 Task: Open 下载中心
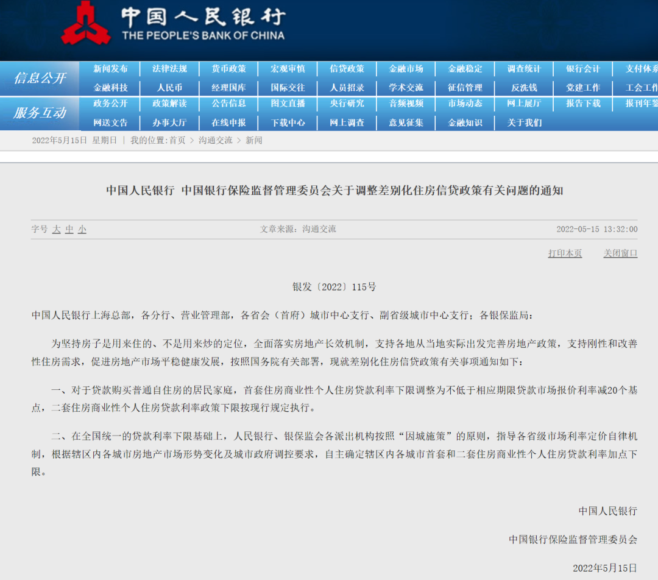[x=288, y=122]
